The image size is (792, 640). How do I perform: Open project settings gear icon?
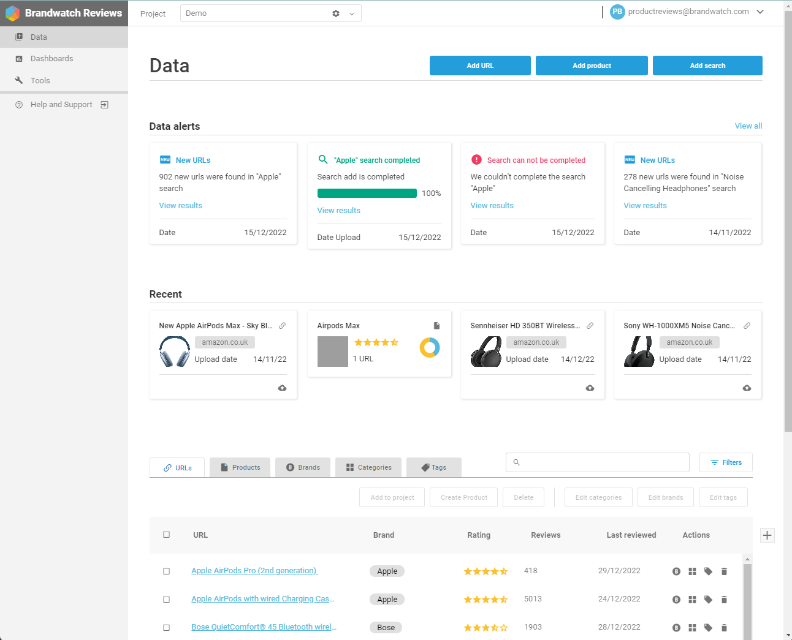tap(336, 13)
